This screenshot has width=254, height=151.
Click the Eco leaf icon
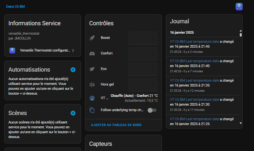[92, 69]
